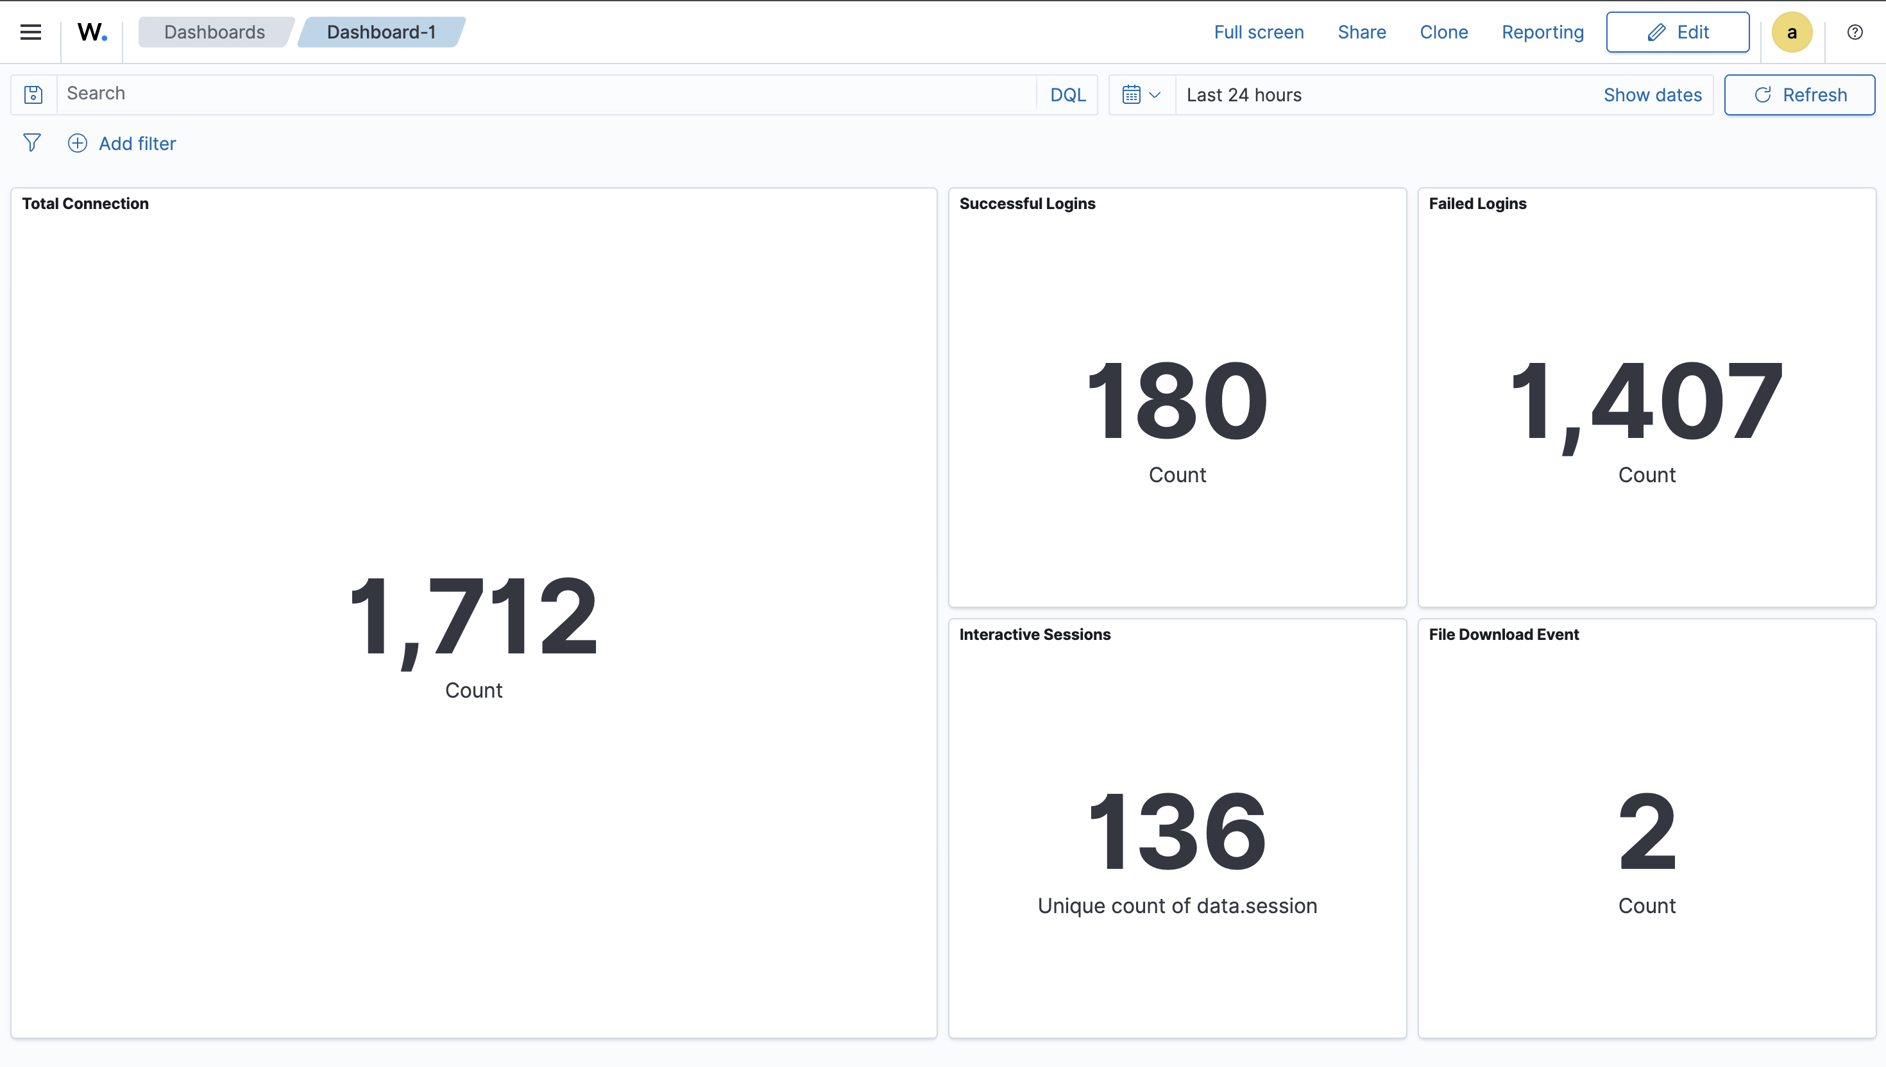Open the user avatar menu
Screen dimensions: 1886x1067
(x=1792, y=31)
